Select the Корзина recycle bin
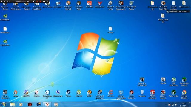Image resolution: width=191 pixels, height=107 pixels. pos(142,93)
